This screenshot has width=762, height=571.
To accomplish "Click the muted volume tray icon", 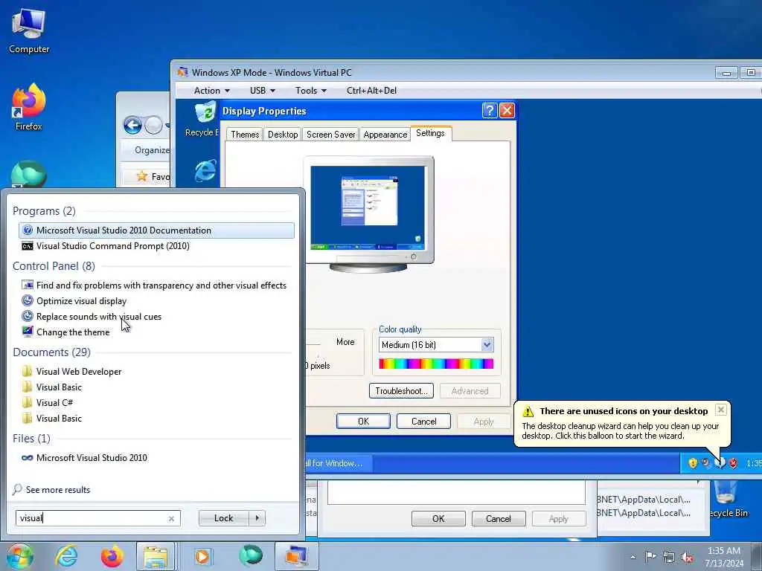I will click(x=687, y=557).
